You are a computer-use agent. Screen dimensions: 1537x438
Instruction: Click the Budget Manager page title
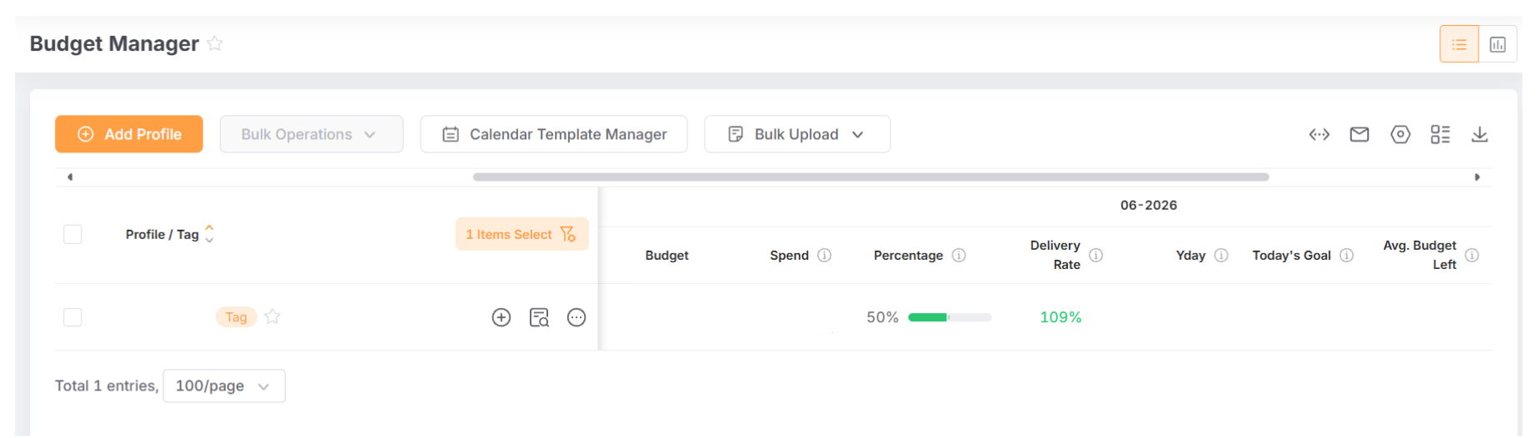114,43
